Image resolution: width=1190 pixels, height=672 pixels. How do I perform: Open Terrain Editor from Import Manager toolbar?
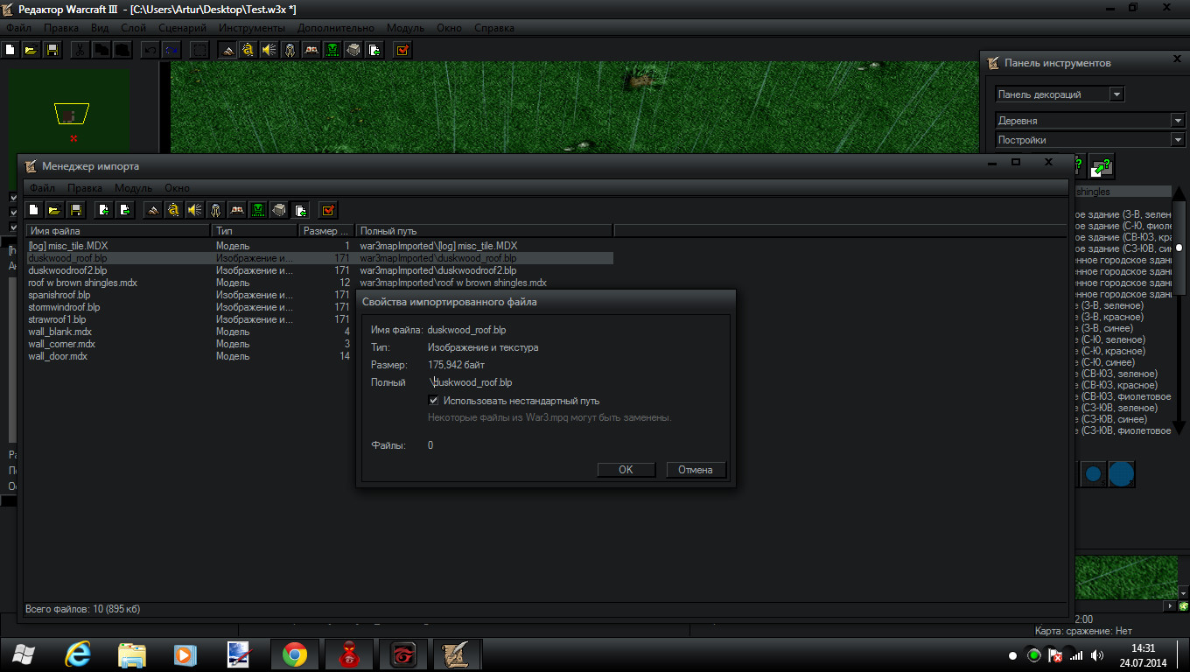coord(153,209)
